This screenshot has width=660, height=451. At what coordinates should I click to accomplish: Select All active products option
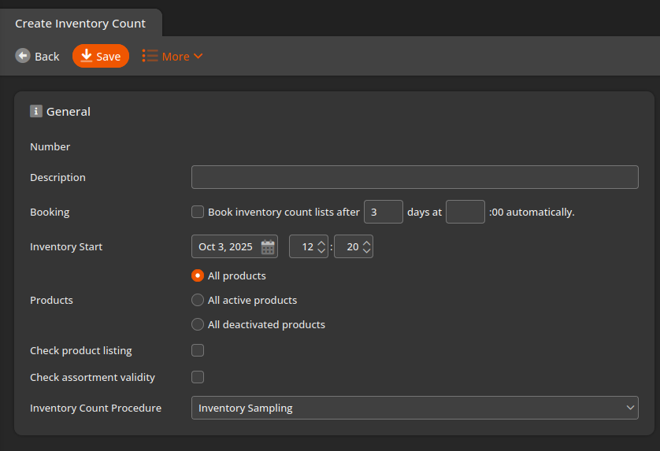[x=198, y=300]
